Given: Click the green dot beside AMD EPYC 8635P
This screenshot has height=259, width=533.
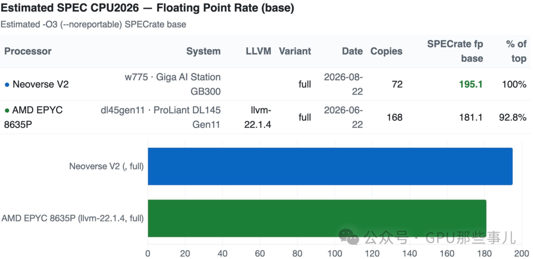Looking at the screenshot, I should point(7,110).
